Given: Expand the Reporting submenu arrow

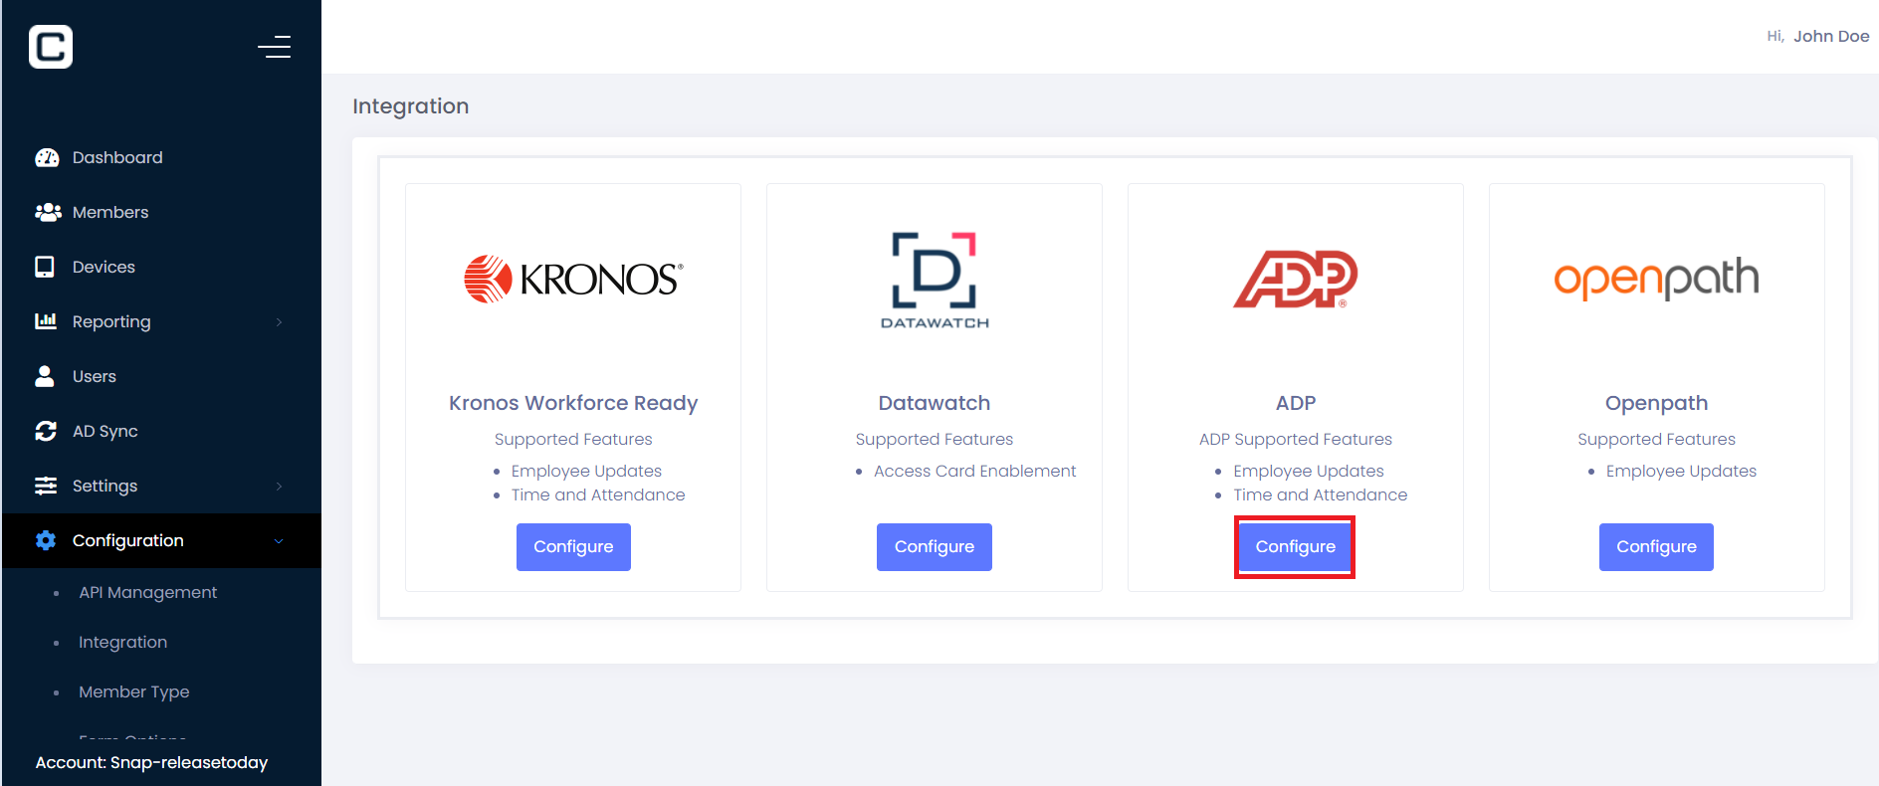Looking at the screenshot, I should click(x=280, y=321).
